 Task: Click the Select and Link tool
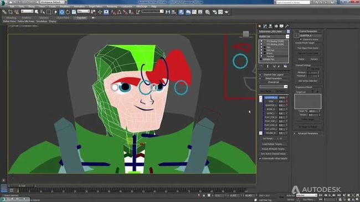coord(4,12)
